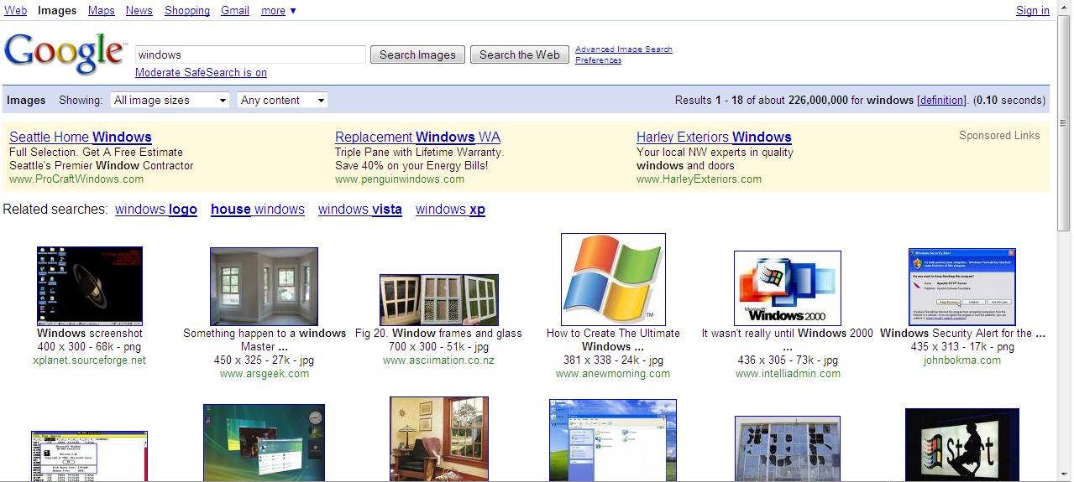Screen dimensions: 1074x482
Task: Click the Search Images button
Action: click(x=417, y=54)
